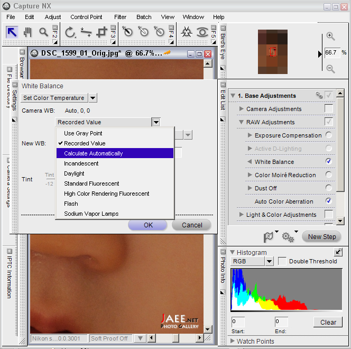The height and width of the screenshot is (349, 351).
Task: Click the zoom in magnifier in Bird's Eye
Action: click(330, 36)
